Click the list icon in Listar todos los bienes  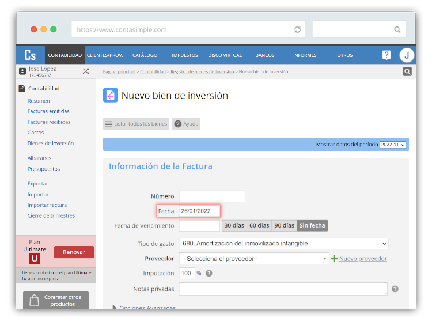pyautogui.click(x=108, y=124)
